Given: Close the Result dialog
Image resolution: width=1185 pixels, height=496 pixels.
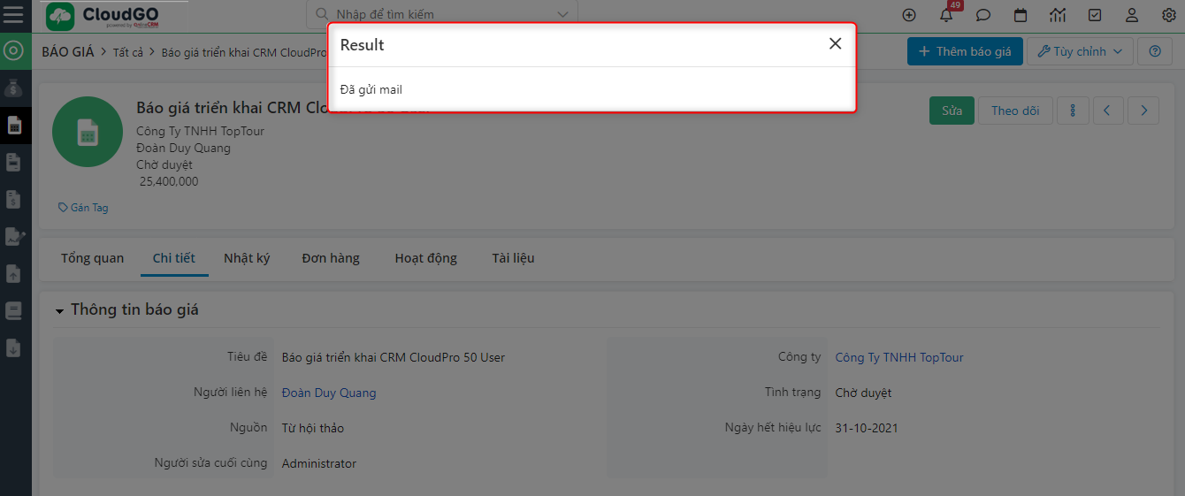Looking at the screenshot, I should [835, 44].
